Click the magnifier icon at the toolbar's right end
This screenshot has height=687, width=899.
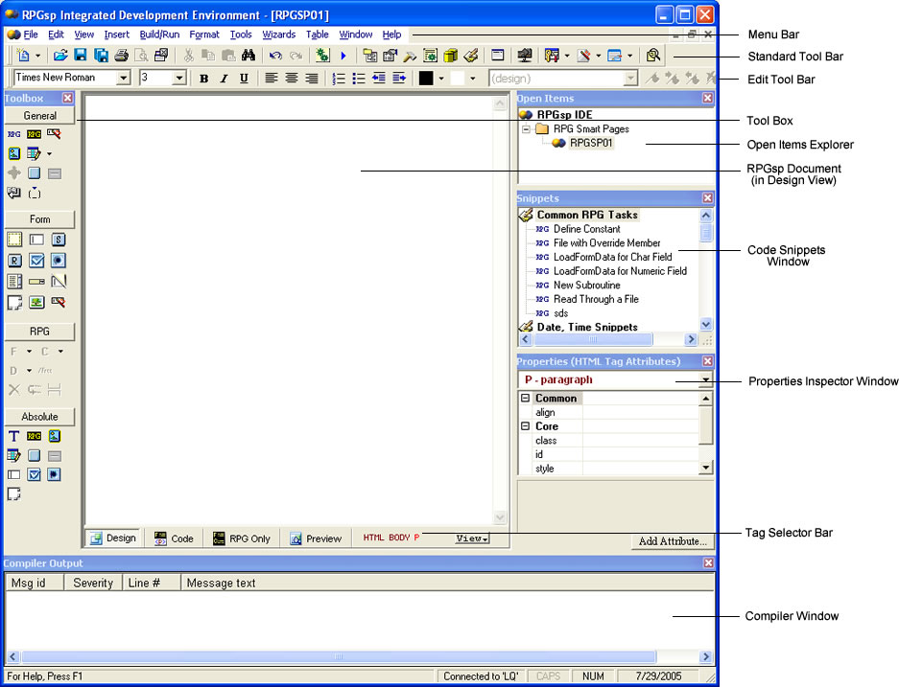pyautogui.click(x=653, y=56)
